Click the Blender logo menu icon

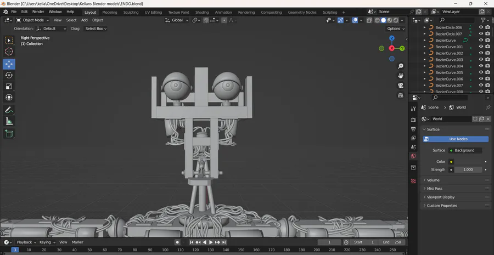5,12
